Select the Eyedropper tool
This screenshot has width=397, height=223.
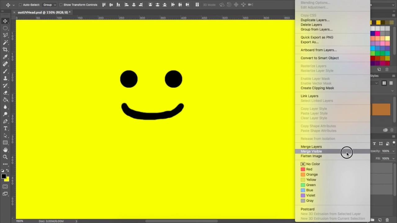pos(5,57)
